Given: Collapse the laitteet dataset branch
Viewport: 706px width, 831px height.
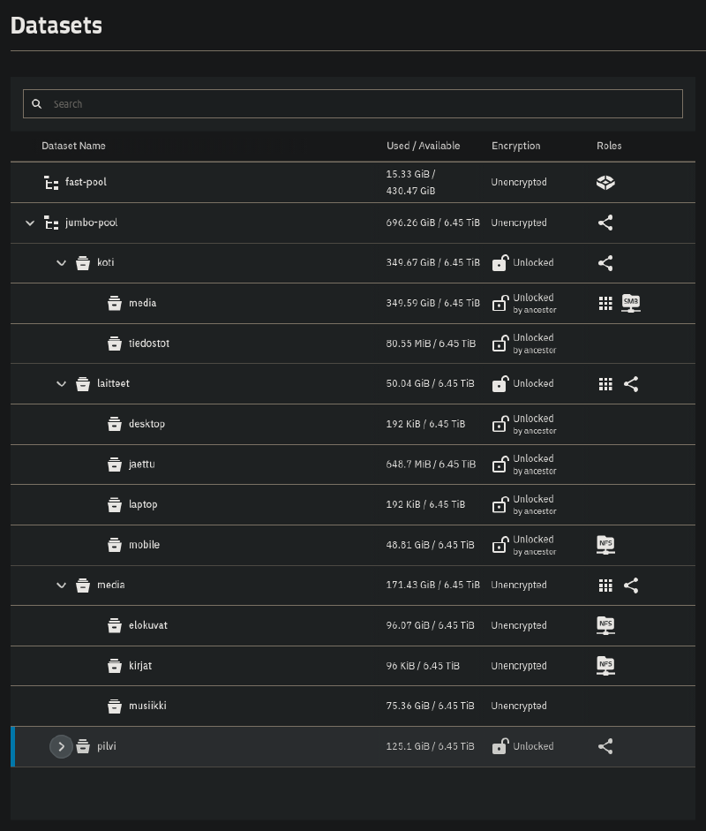Looking at the screenshot, I should point(61,383).
